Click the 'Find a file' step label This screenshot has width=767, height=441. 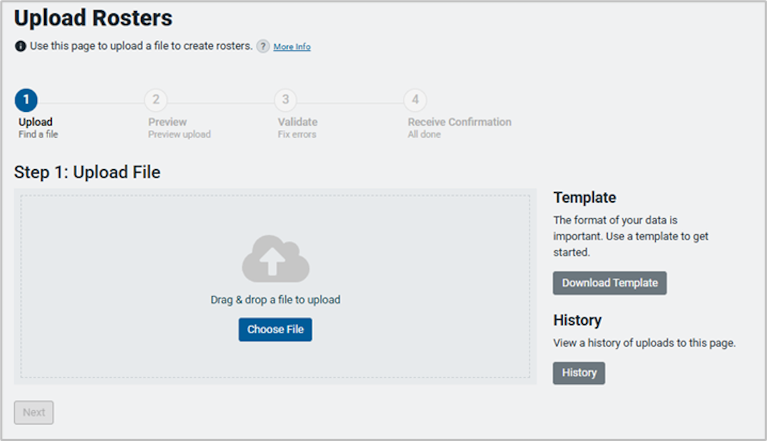[38, 133]
